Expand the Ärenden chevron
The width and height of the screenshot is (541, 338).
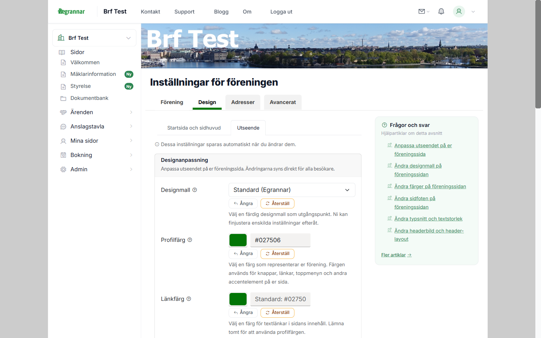[131, 112]
